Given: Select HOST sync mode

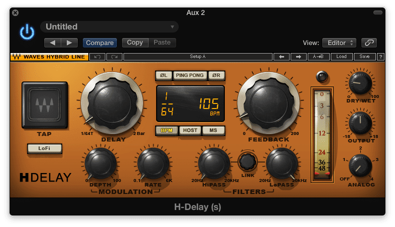Looking at the screenshot, I should (x=190, y=130).
